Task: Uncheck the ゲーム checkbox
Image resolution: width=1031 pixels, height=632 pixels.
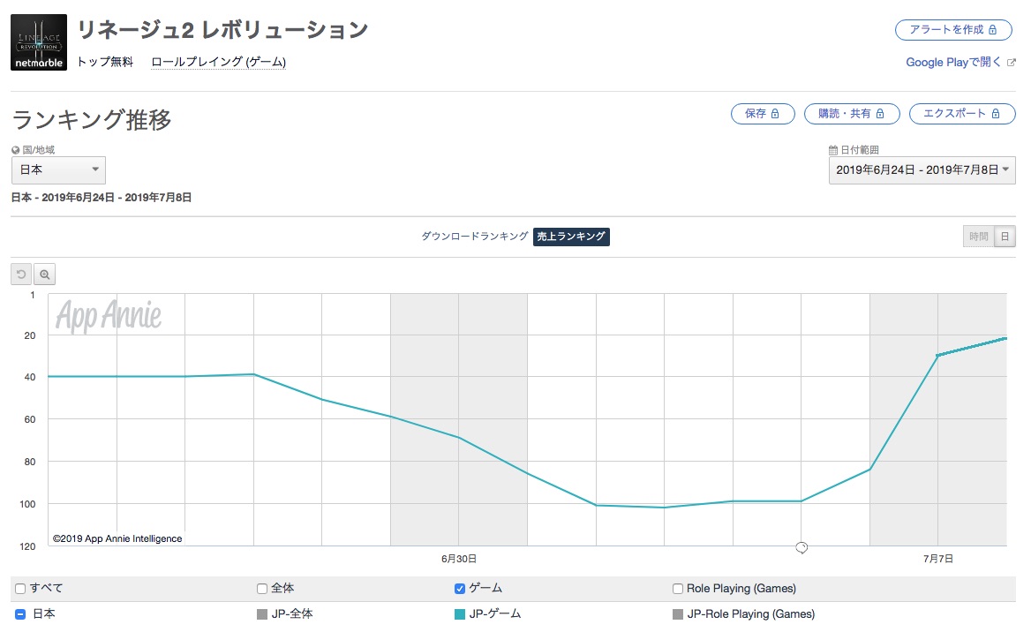Action: coord(460,589)
